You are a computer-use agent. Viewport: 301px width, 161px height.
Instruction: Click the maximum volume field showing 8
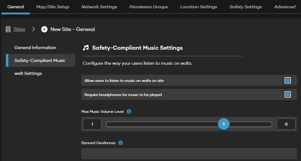(x=286, y=124)
